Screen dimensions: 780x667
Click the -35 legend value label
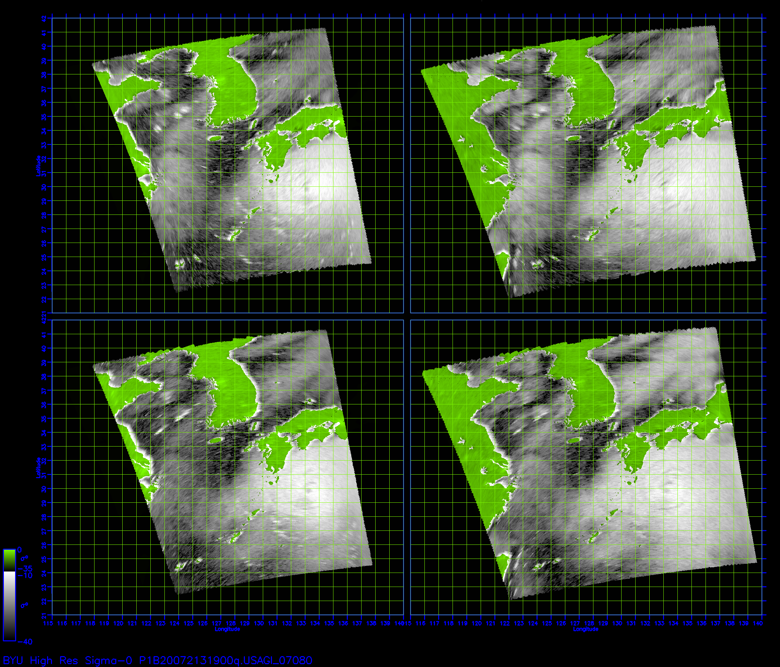(25, 569)
